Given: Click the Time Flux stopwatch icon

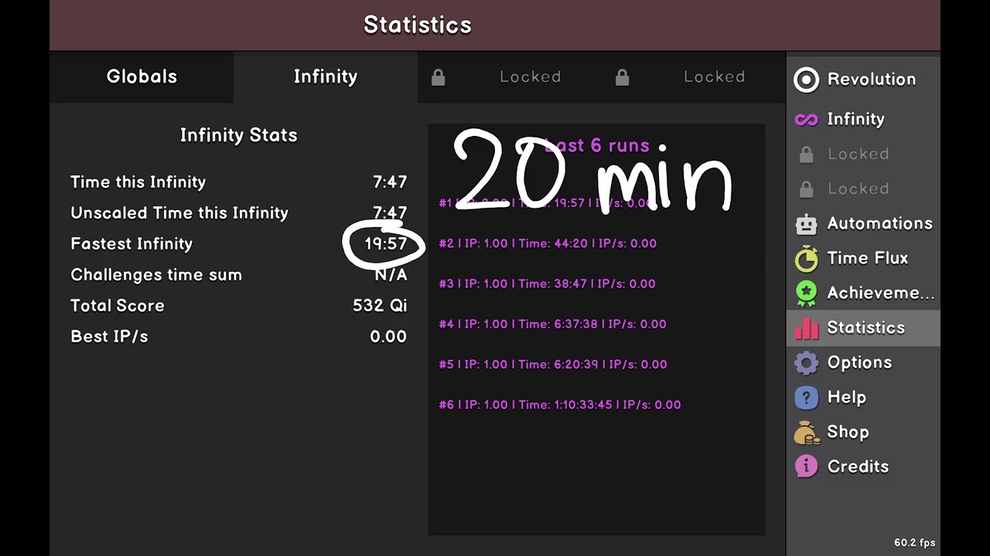Looking at the screenshot, I should point(806,259).
